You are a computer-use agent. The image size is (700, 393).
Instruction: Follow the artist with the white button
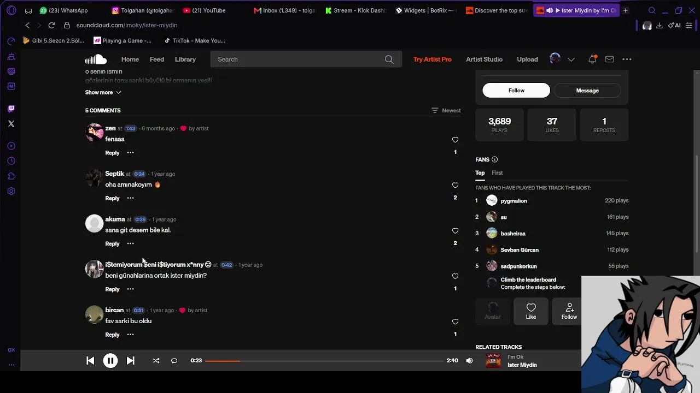coord(516,91)
